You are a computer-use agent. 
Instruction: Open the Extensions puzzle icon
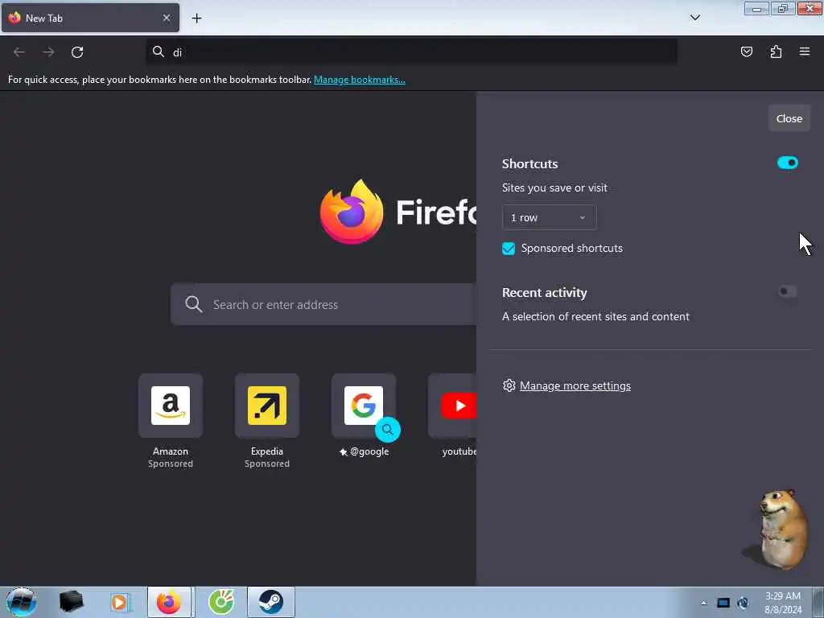click(x=776, y=51)
